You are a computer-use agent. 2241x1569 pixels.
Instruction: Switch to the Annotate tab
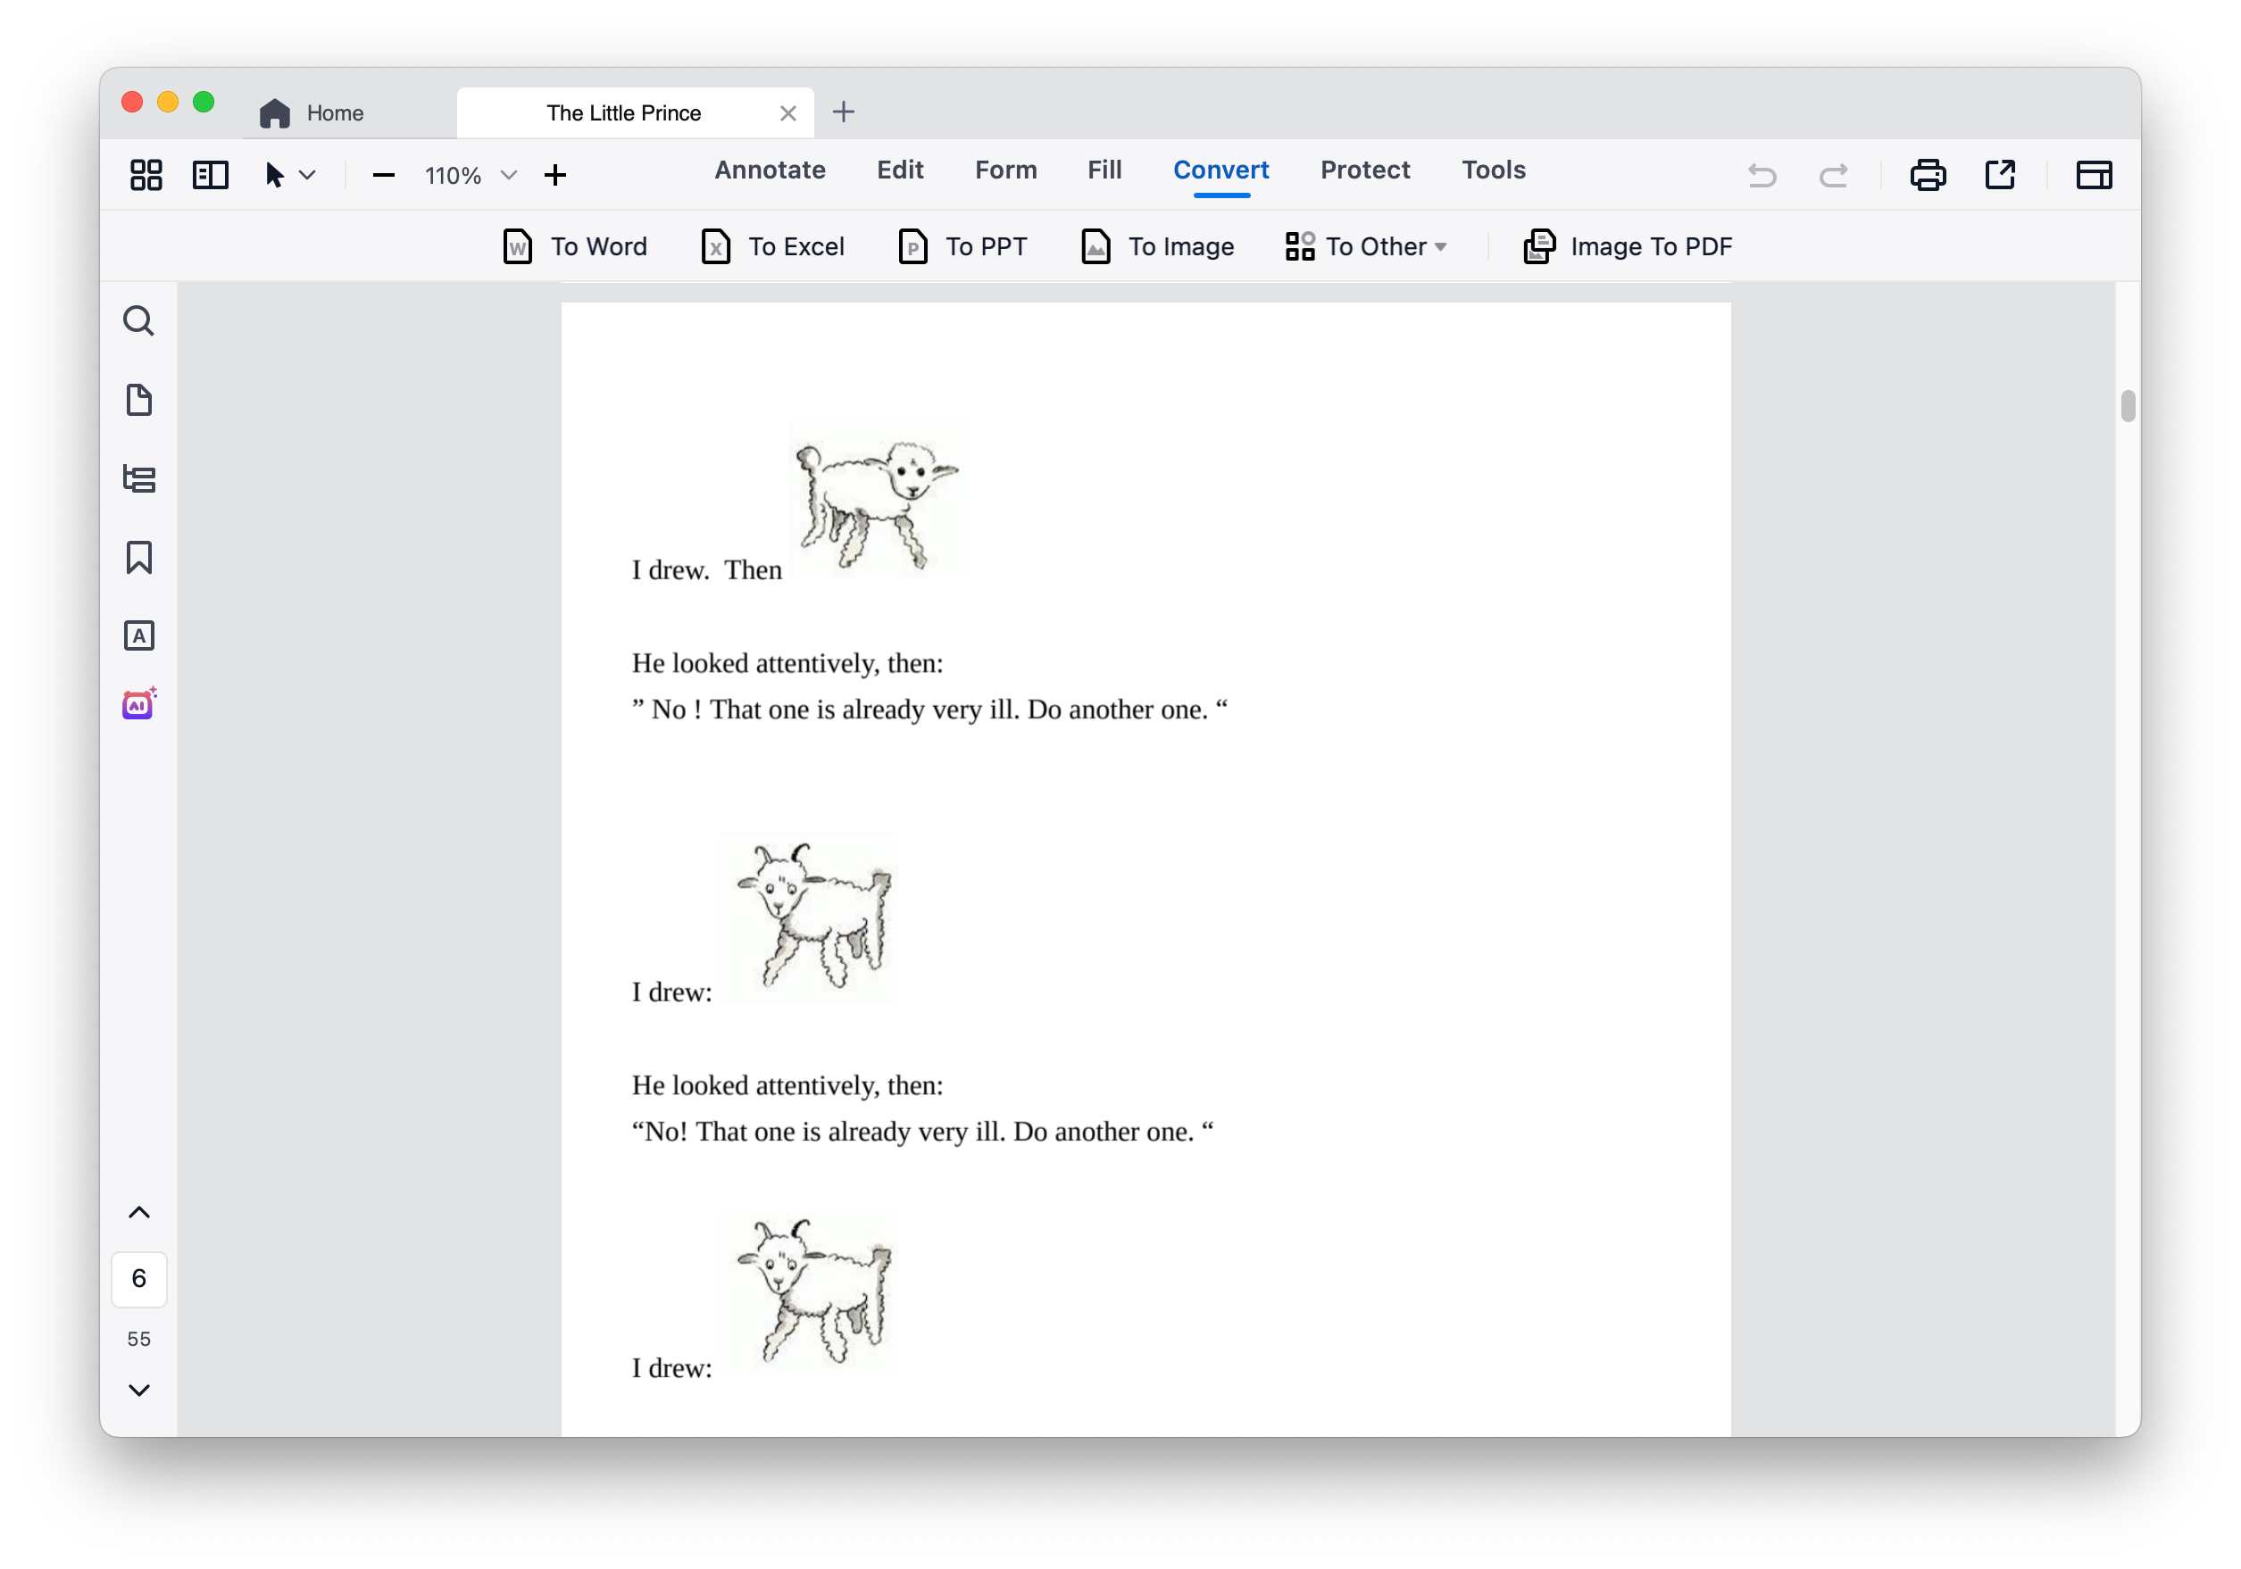coord(769,170)
